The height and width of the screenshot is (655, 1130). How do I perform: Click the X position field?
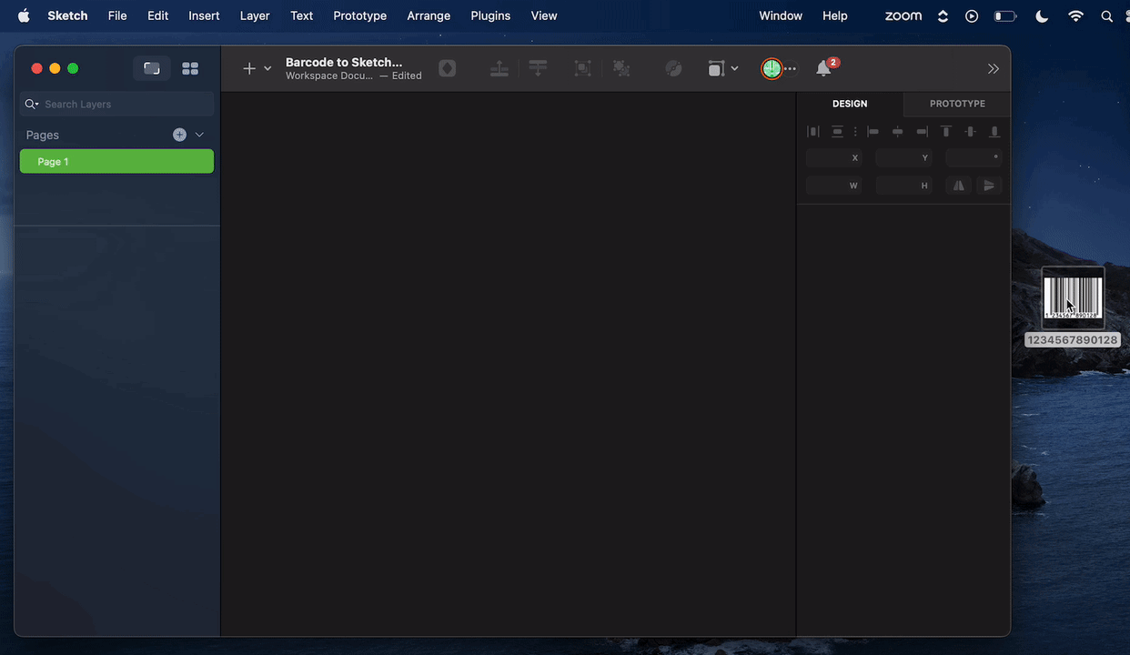click(834, 158)
